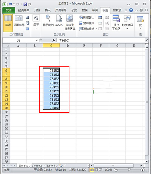Toggle Page Break Preview button in status bar

(100, 170)
